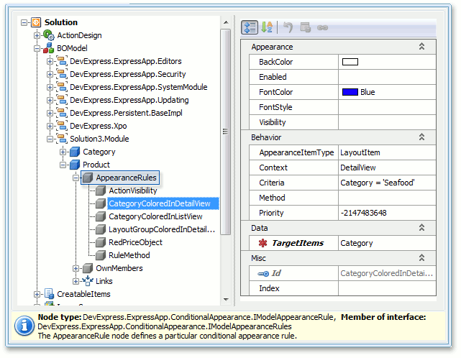Click the tree vertical scrollbar thumb

(226, 132)
